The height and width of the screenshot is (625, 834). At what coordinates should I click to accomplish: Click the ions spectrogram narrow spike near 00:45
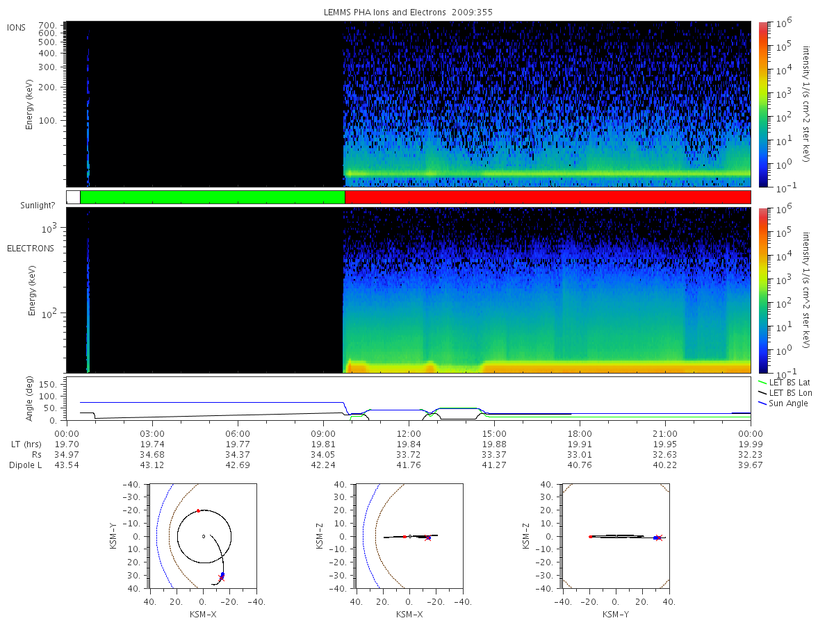(88, 104)
